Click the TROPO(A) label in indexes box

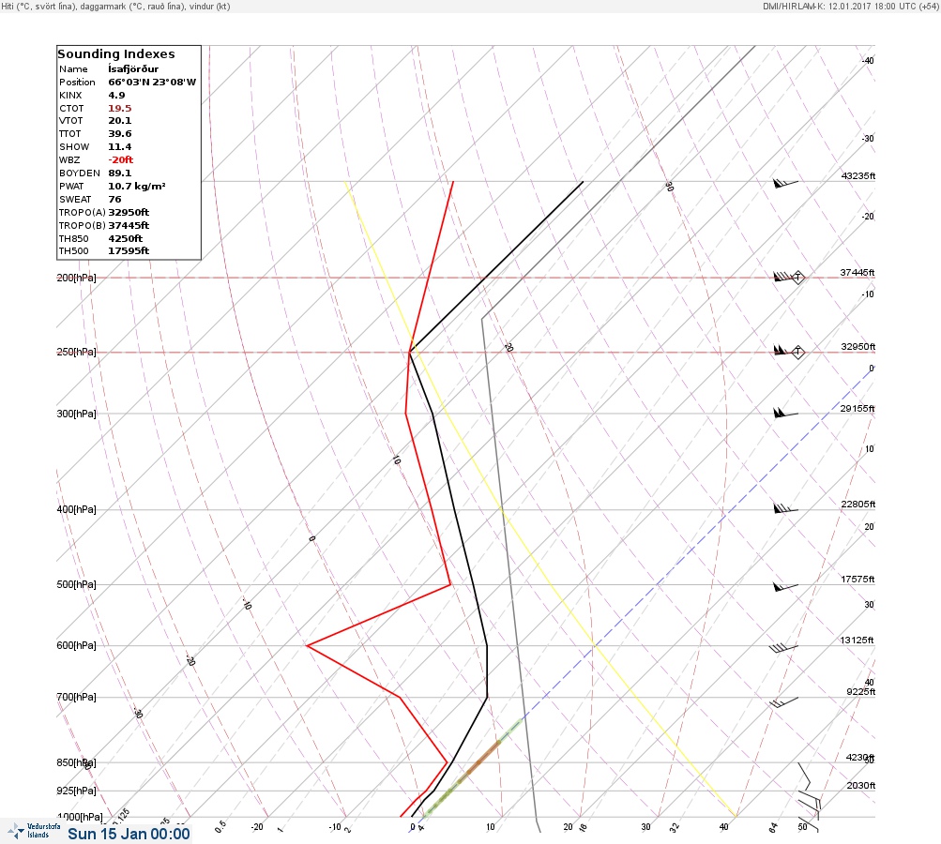[83, 212]
